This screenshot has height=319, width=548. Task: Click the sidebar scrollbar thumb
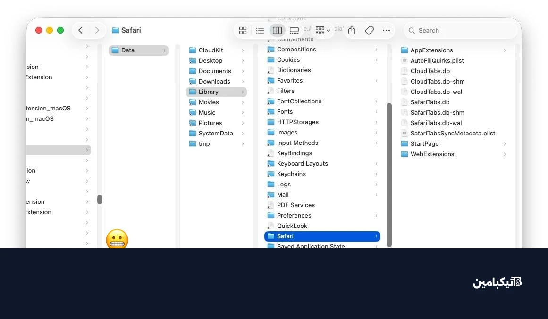tap(100, 200)
